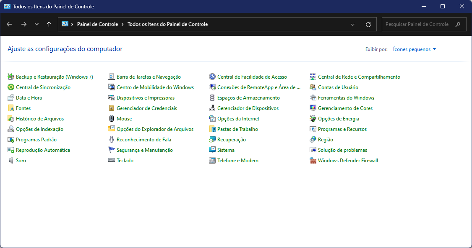Viewport: 472px width, 248px height.
Task: Open Data e Hora clock icon
Action: coord(11,98)
